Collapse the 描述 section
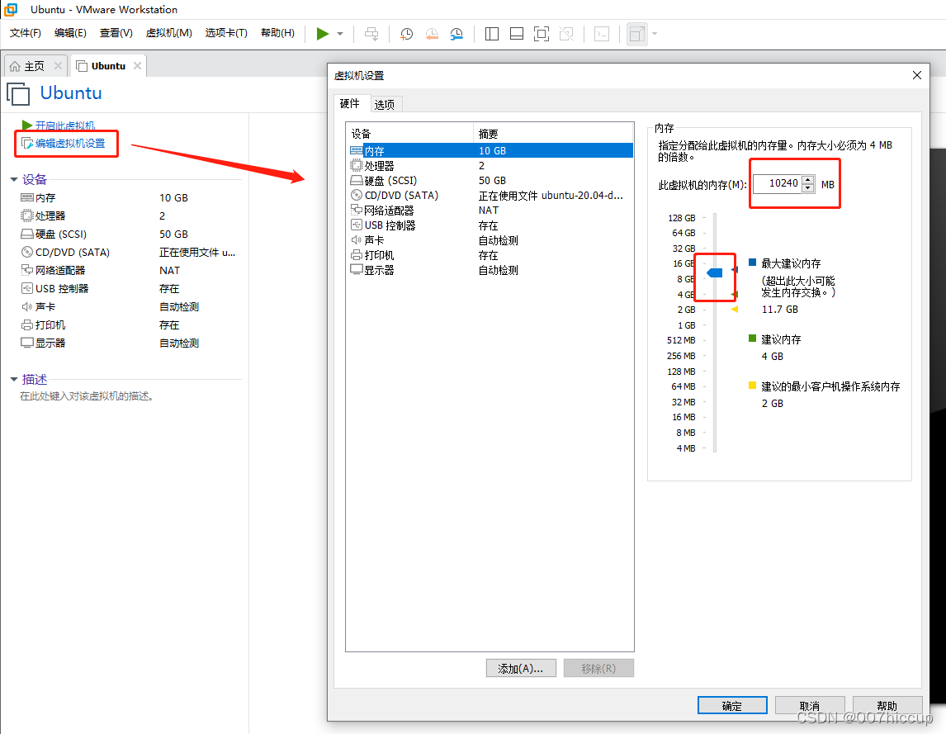 point(14,379)
